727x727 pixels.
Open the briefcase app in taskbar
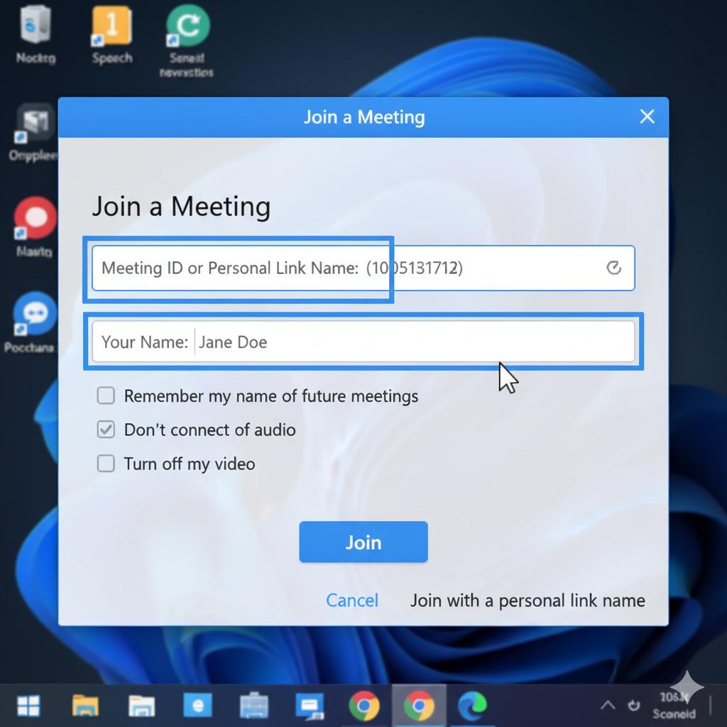pos(253,705)
